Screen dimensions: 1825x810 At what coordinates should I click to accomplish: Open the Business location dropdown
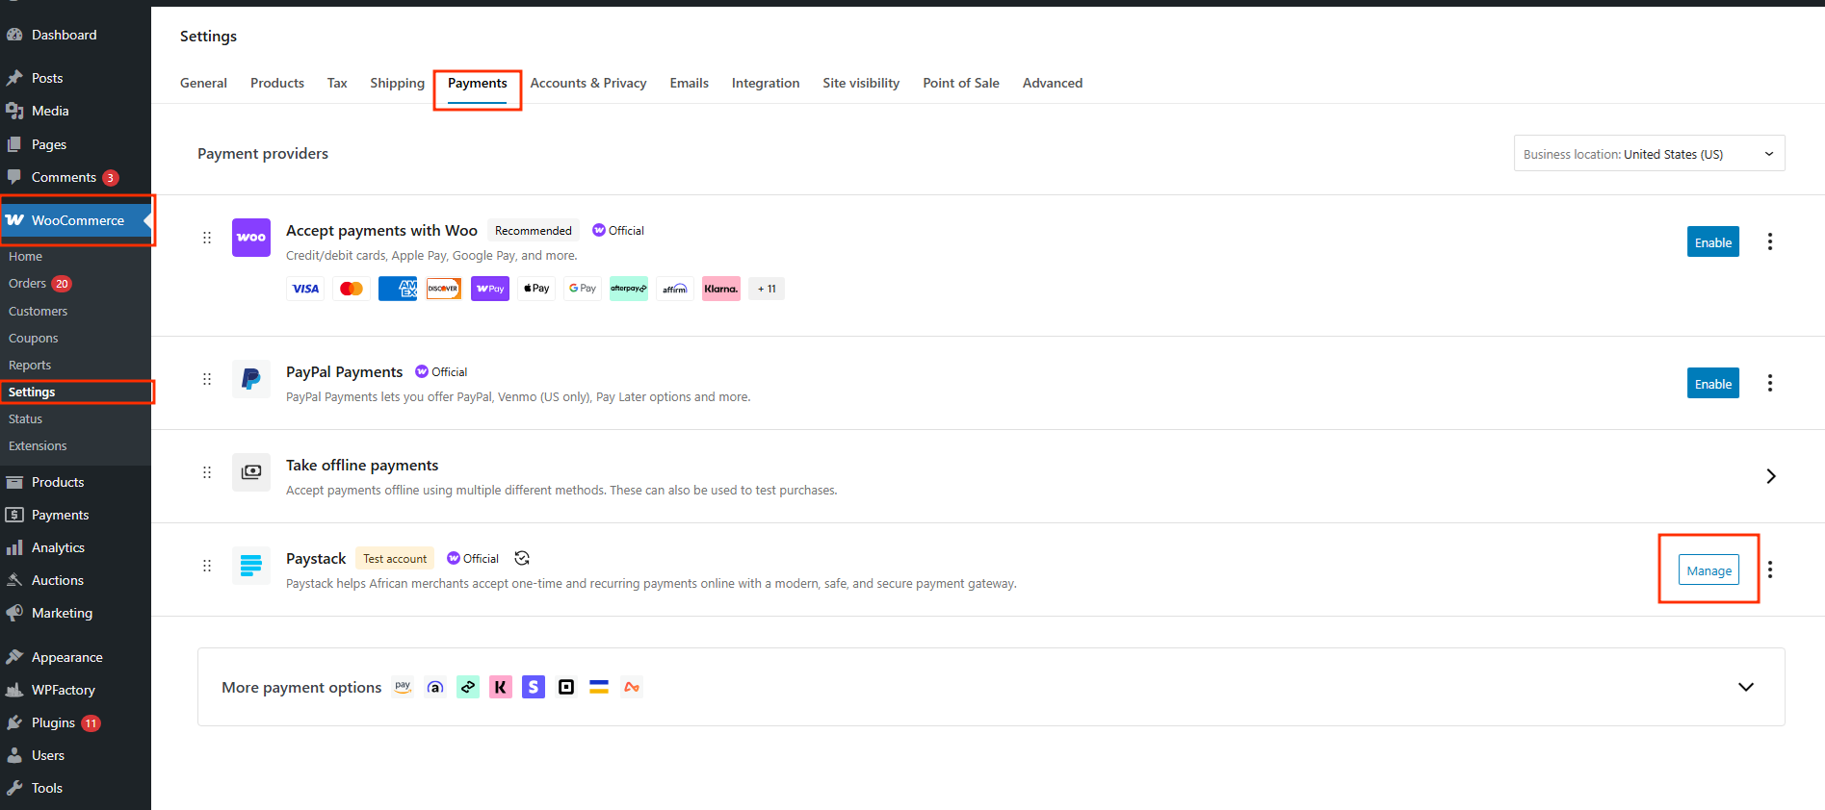click(x=1649, y=154)
